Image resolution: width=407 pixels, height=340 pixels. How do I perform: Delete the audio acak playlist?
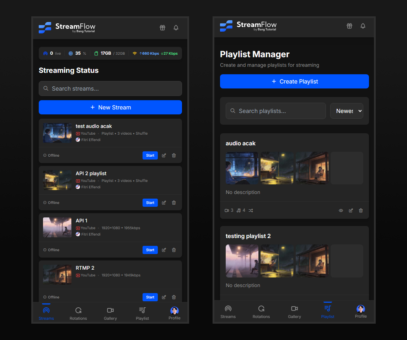pyautogui.click(x=361, y=210)
